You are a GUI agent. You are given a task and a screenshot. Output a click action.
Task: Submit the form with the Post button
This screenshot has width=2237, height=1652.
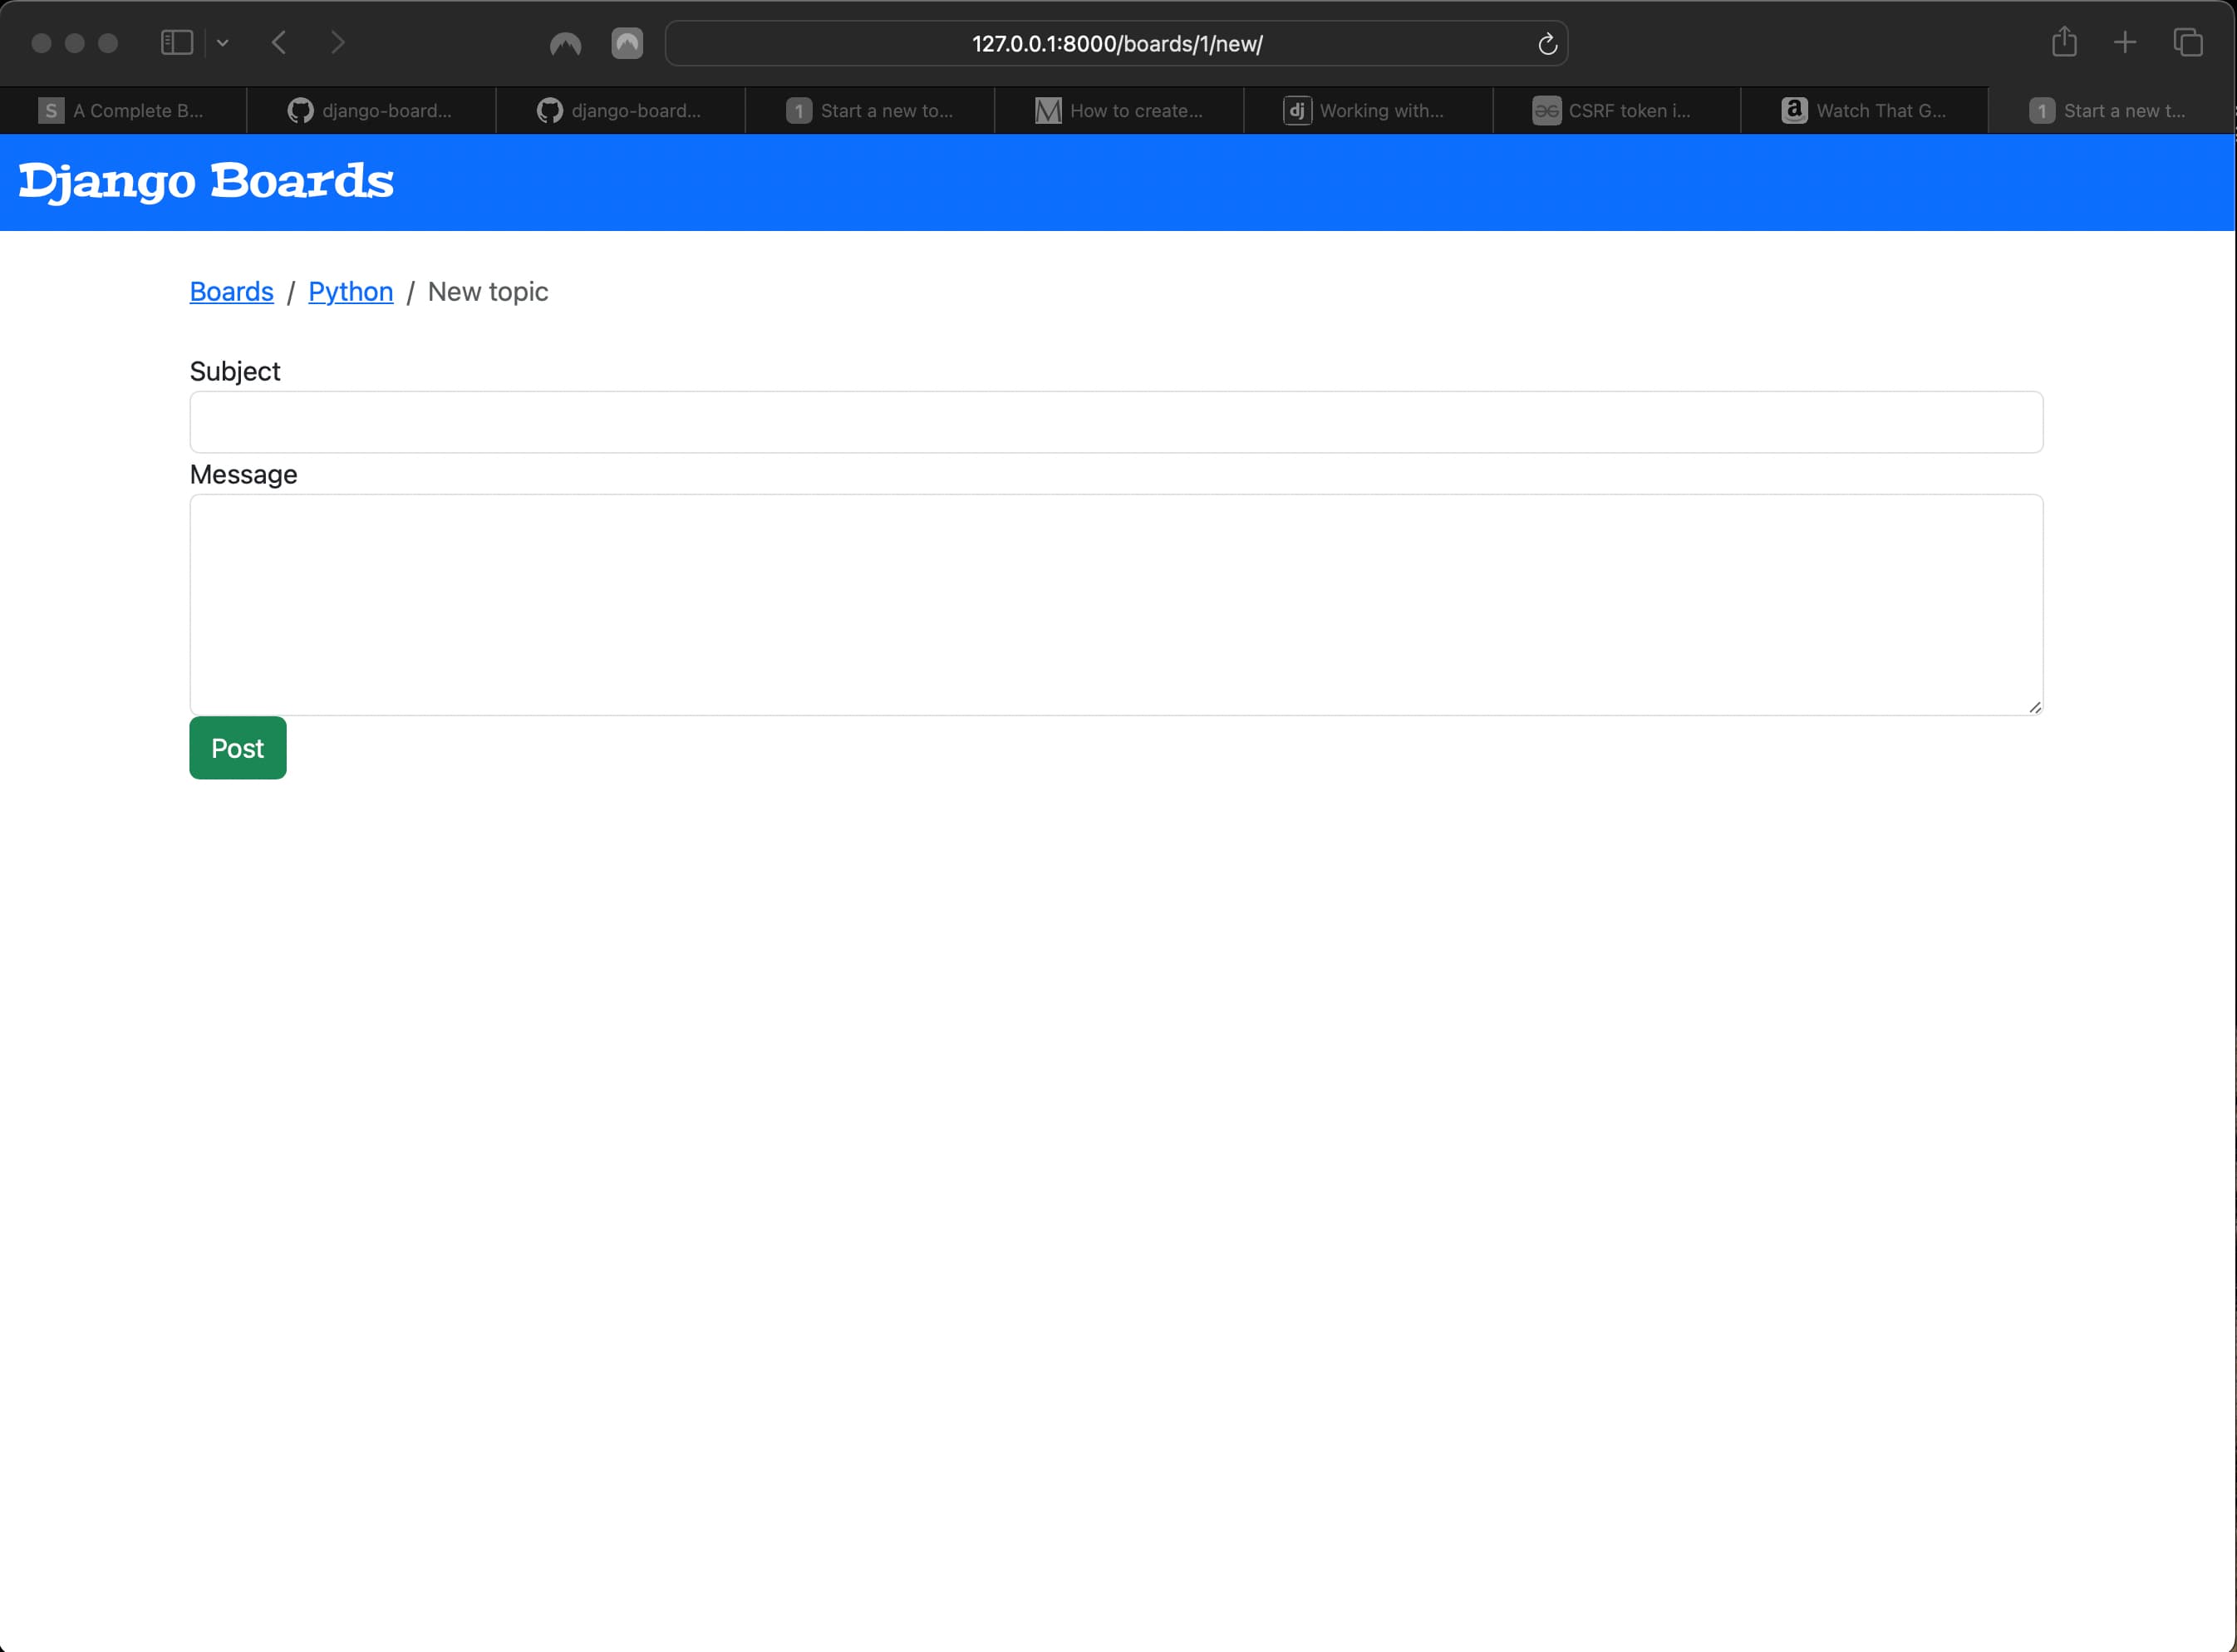click(x=238, y=748)
